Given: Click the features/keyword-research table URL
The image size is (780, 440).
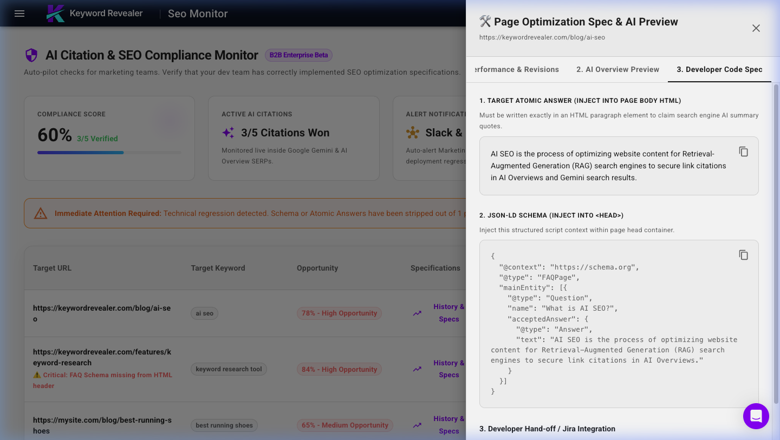Looking at the screenshot, I should 102,357.
